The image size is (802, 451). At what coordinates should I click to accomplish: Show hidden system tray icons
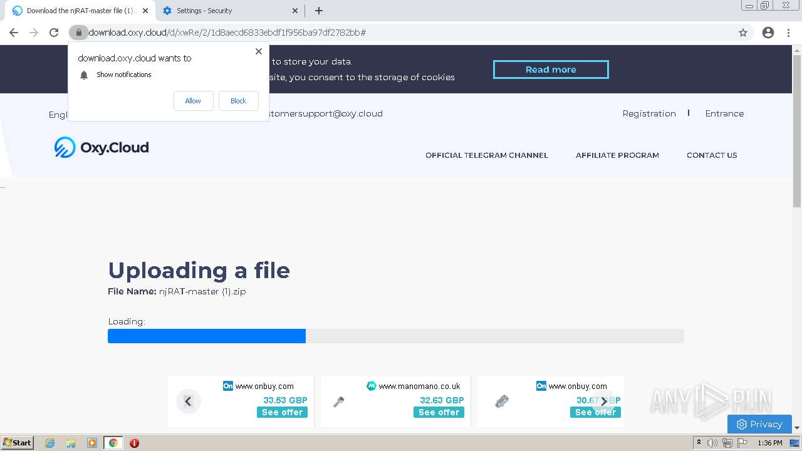pos(699,443)
